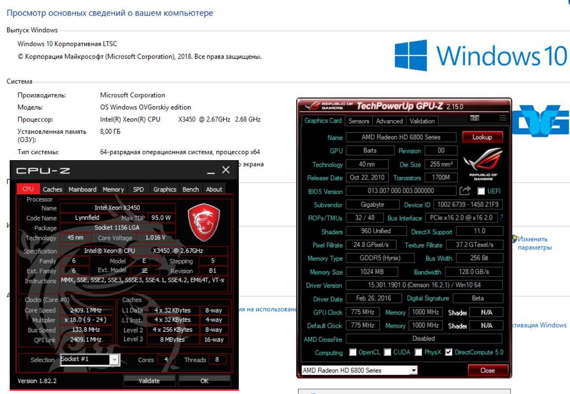Viewport: 570px width, 394px height.
Task: Click the GPU-Z screenshot camera icon
Action: 474,118
